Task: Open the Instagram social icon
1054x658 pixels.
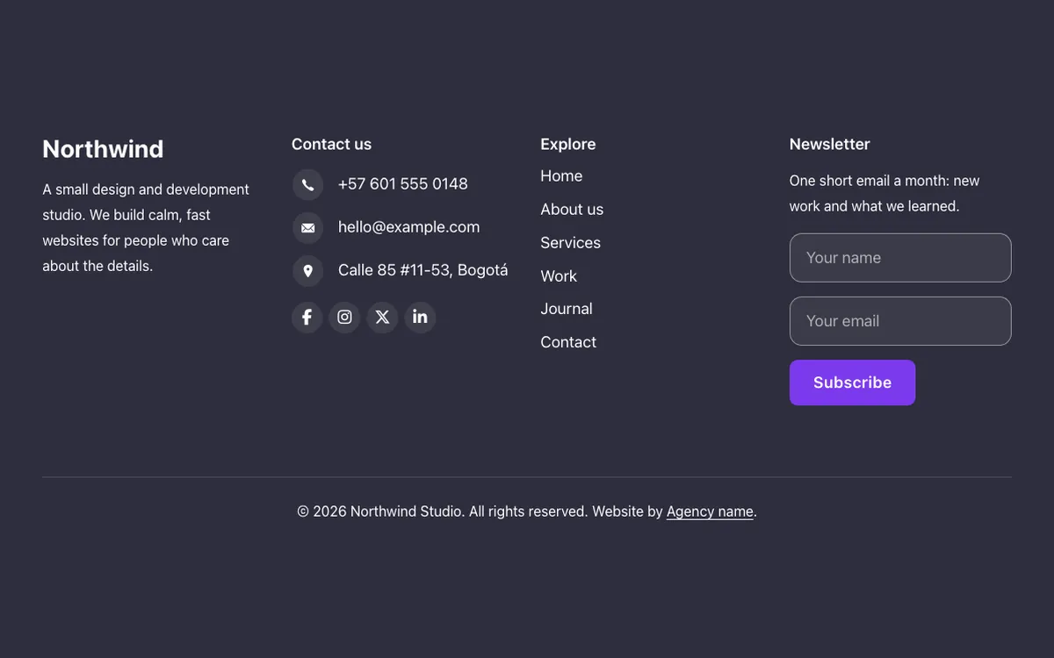Action: (344, 317)
